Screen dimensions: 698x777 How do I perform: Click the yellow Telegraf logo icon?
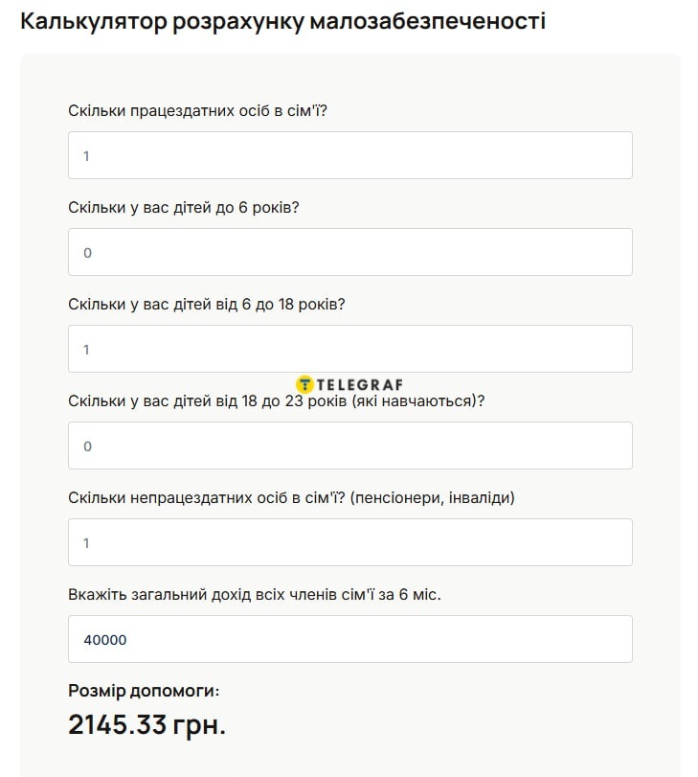click(305, 384)
